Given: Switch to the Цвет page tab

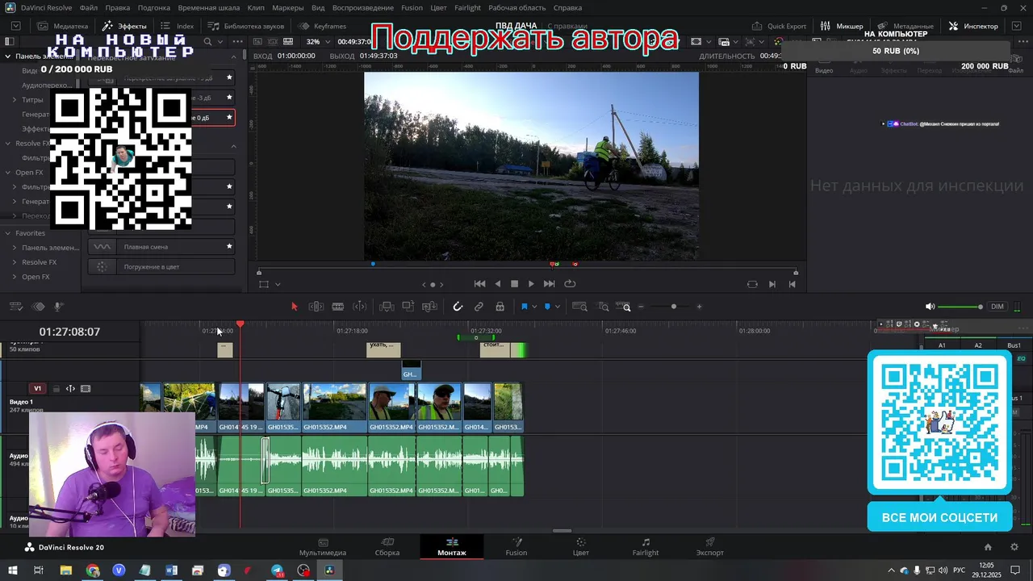Looking at the screenshot, I should 581,546.
